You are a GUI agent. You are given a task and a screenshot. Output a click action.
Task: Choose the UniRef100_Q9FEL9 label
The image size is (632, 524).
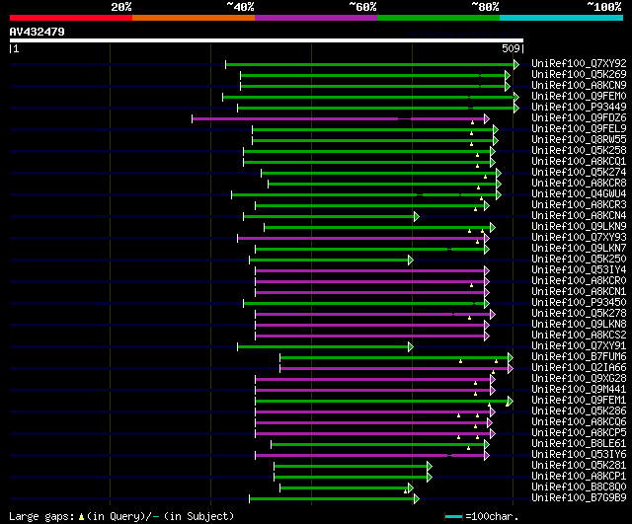click(x=579, y=129)
